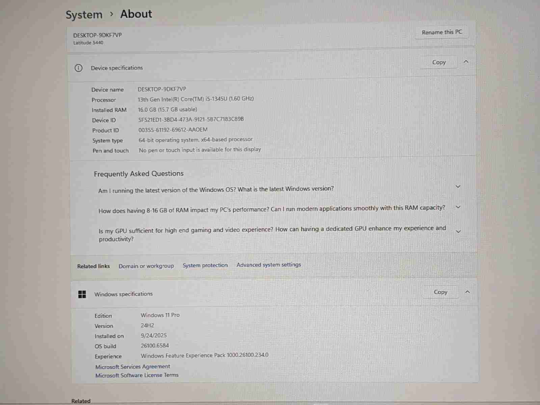This screenshot has width=540, height=405.
Task: Collapse the Windows specifications section
Action: (467, 292)
